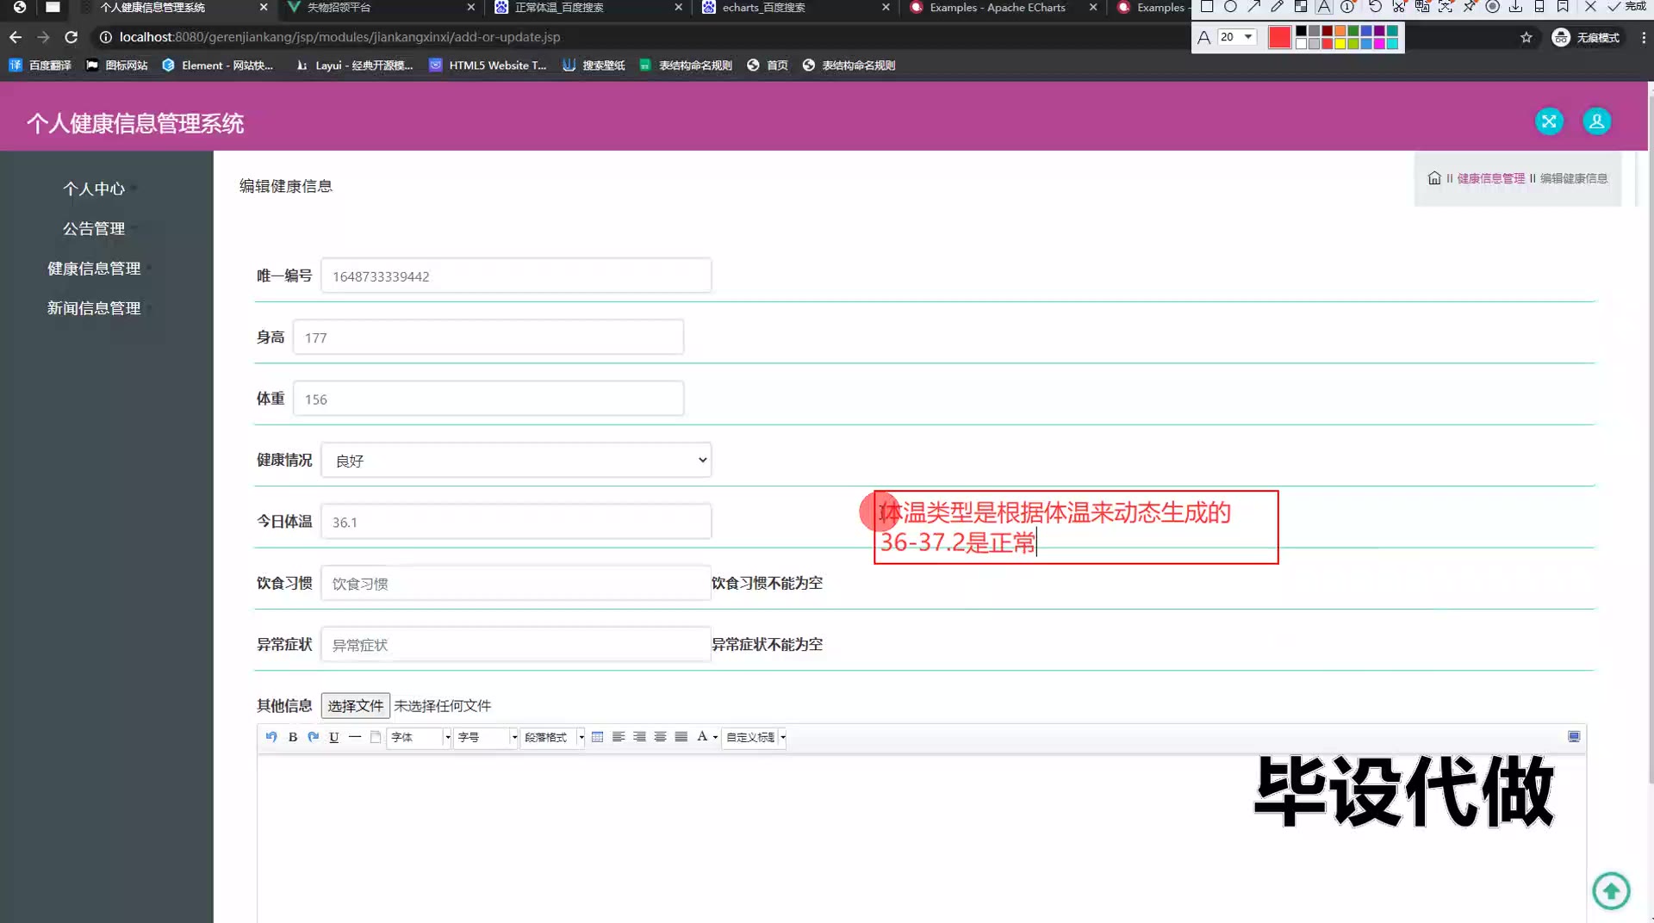Open 健康信息管理 in the sidebar
Viewport: 1654px width, 923px height.
(94, 269)
